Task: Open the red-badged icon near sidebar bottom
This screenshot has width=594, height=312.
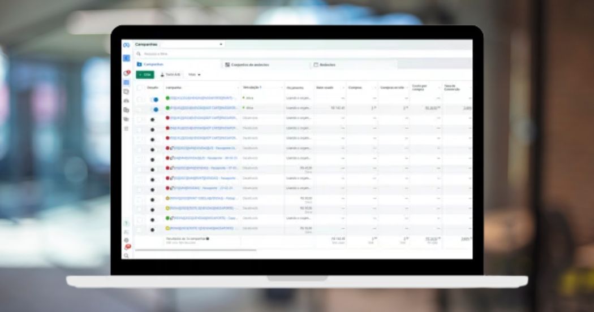Action: coord(127,247)
